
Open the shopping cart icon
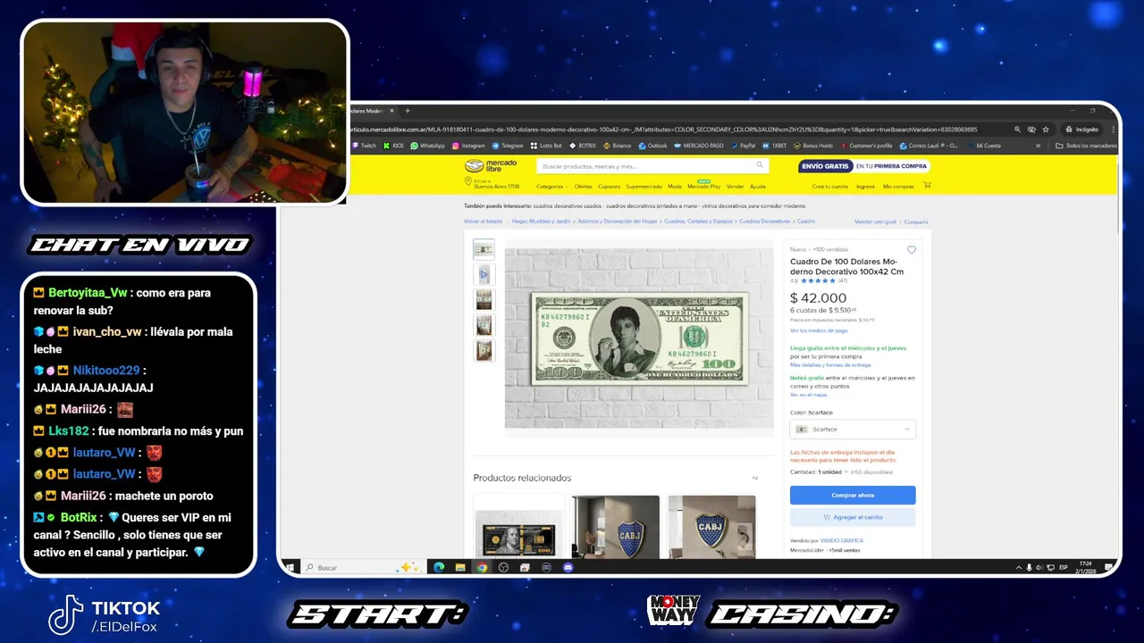[927, 186]
